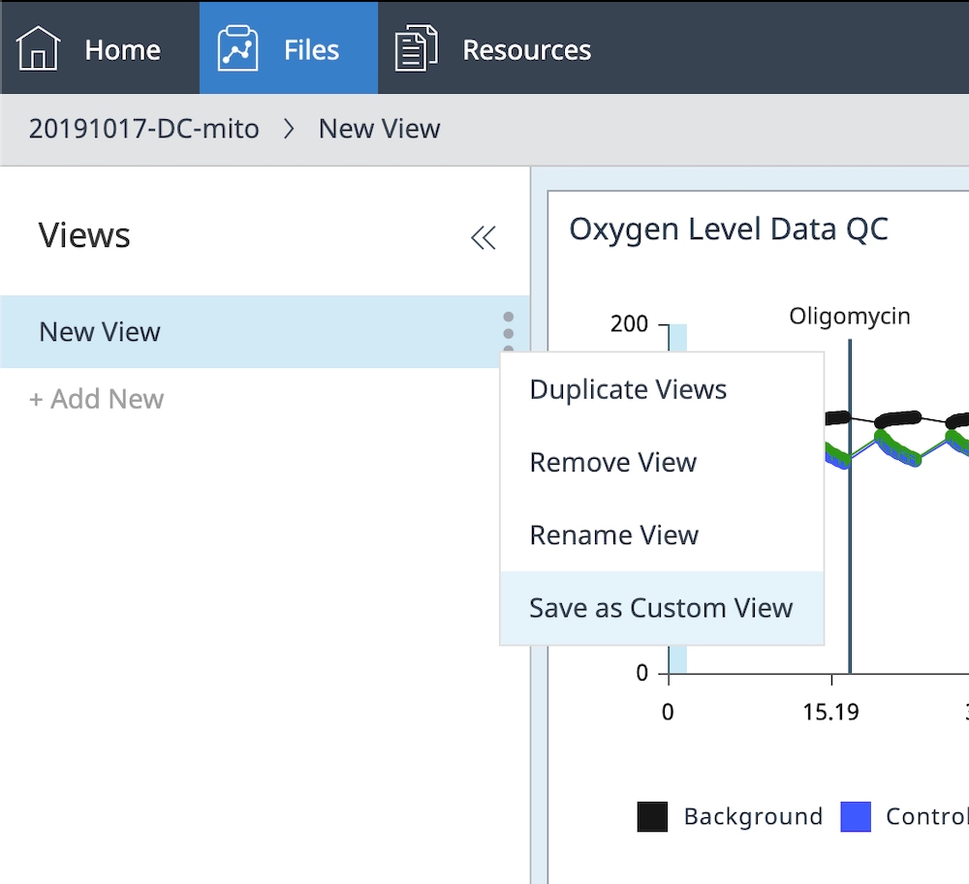Go to 20191017-DC-mito in the breadcrumb

tap(144, 129)
